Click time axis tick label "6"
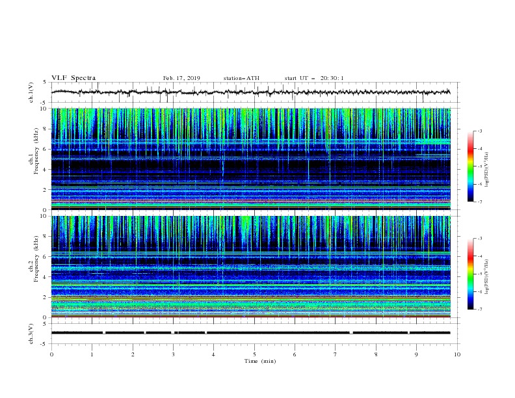 point(295,354)
